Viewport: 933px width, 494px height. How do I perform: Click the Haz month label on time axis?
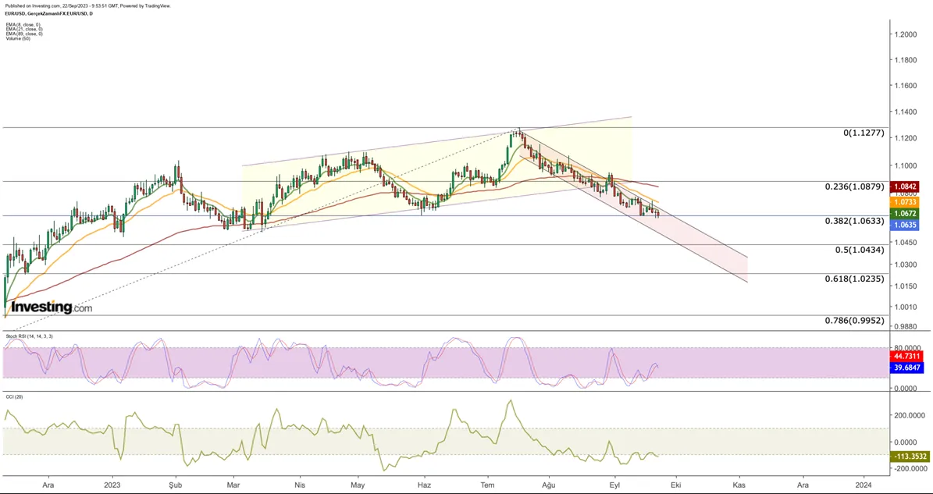click(x=424, y=485)
